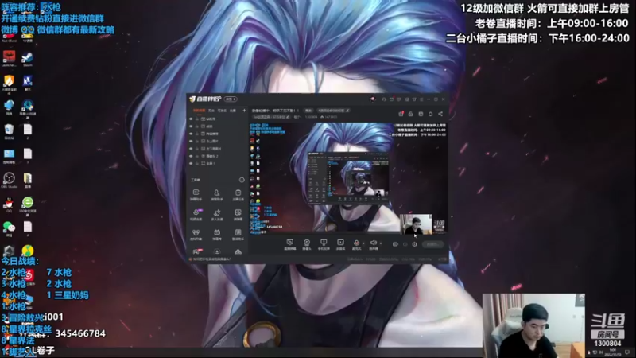Screen dimensions: 636x358
Task: Toggle eye visibility of first source row
Action: 191,119
